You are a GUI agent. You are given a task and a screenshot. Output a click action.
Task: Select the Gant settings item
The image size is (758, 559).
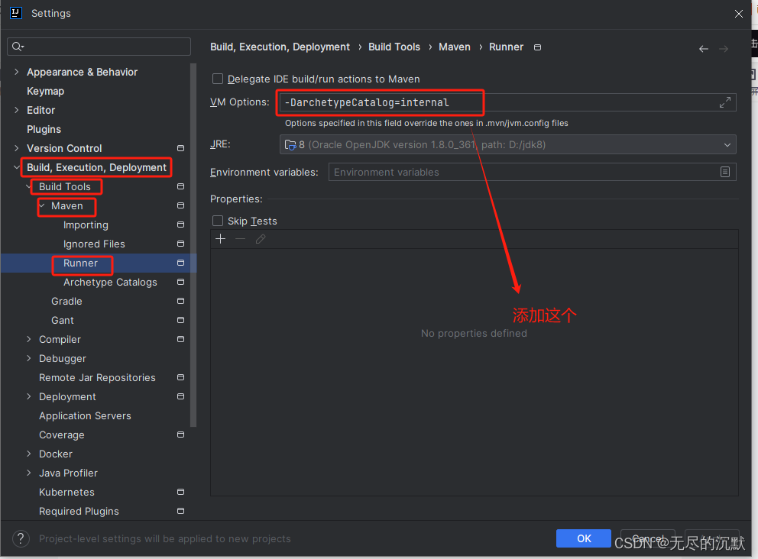[63, 320]
